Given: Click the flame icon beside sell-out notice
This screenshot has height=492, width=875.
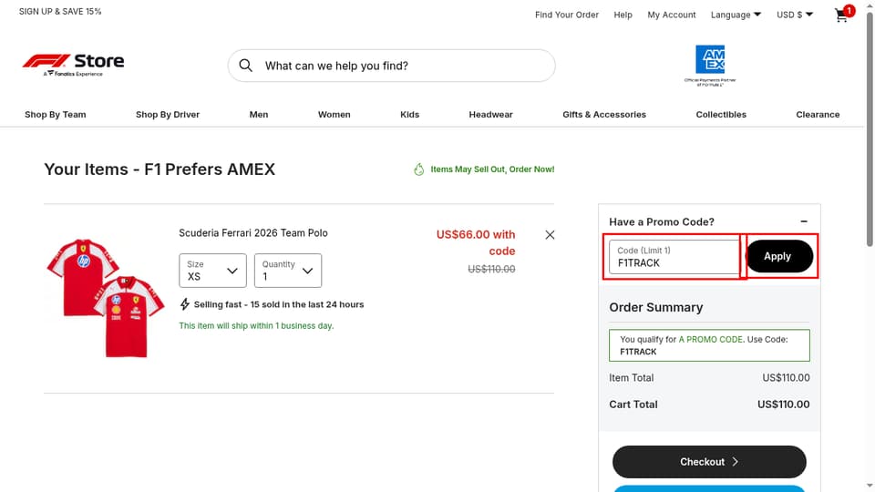Looking at the screenshot, I should click(x=419, y=169).
